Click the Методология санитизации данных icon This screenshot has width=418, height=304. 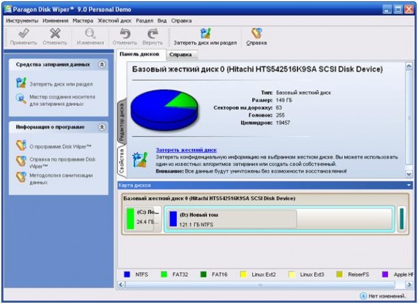pos(21,177)
